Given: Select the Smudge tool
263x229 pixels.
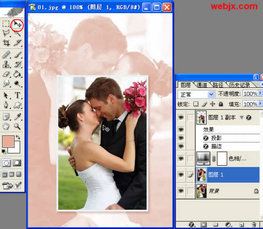Looking at the screenshot, I should (6, 84).
